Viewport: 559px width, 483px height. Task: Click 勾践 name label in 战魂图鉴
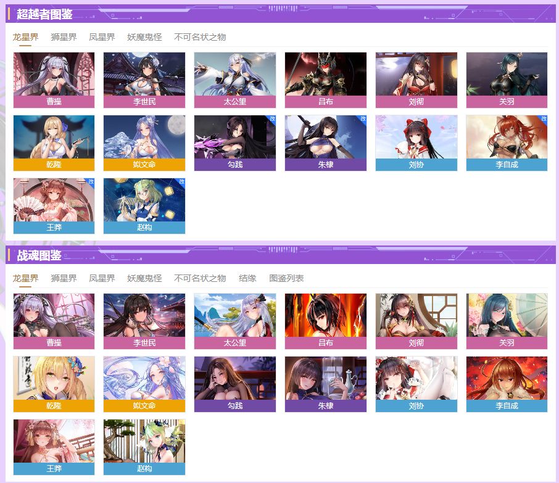(x=235, y=406)
